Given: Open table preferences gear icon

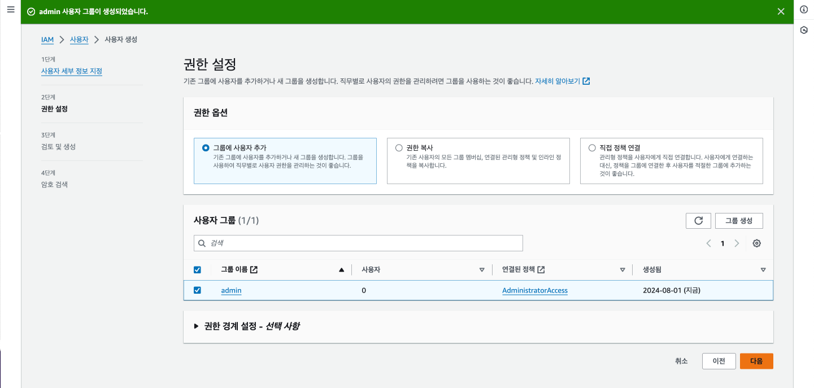Looking at the screenshot, I should 757,243.
